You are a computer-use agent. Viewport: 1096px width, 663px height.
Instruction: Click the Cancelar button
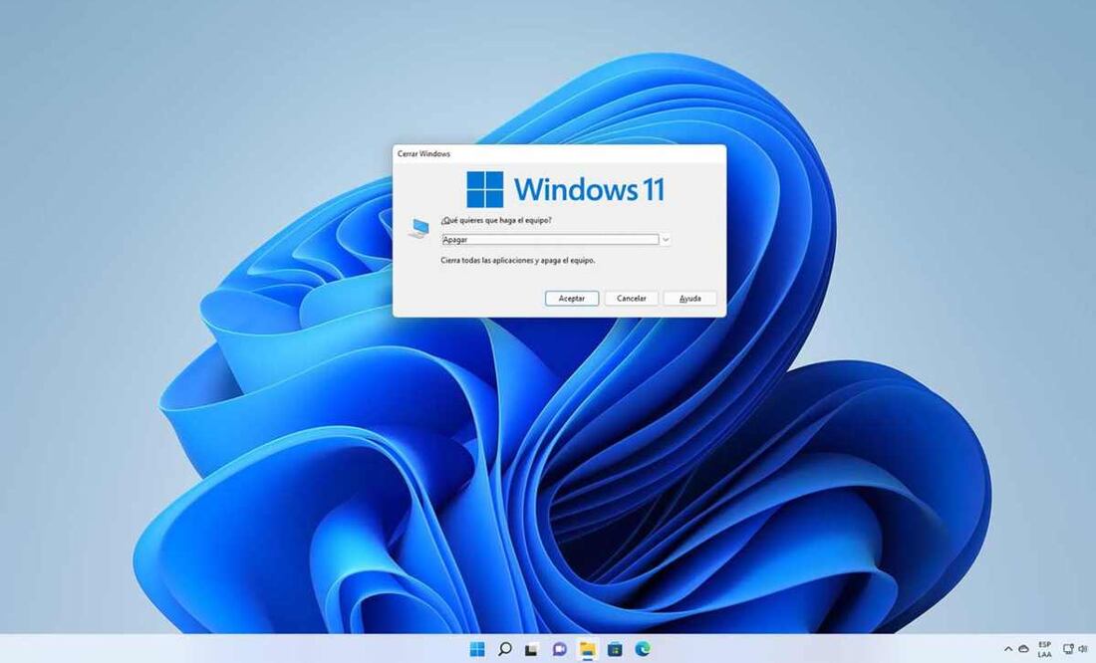tap(630, 298)
